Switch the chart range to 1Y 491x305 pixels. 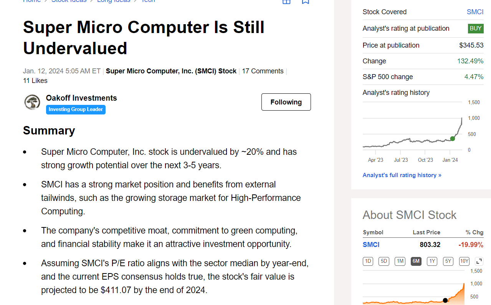click(432, 261)
